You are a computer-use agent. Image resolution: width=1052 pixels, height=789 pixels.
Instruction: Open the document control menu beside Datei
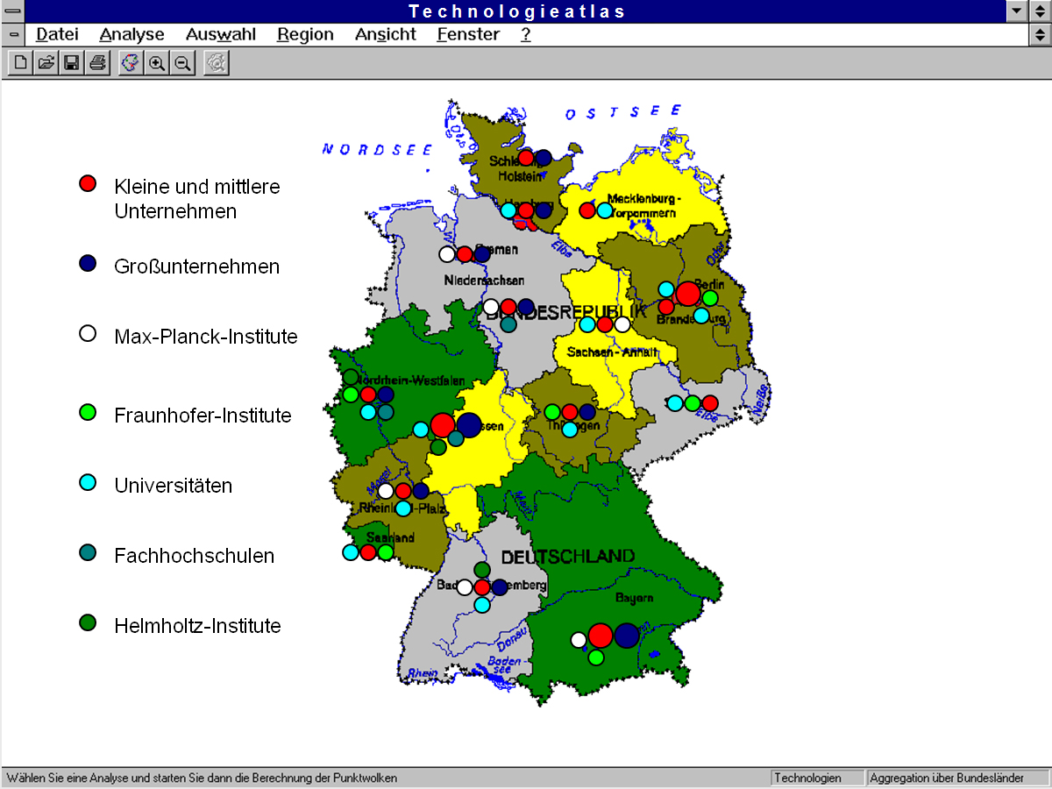12,35
